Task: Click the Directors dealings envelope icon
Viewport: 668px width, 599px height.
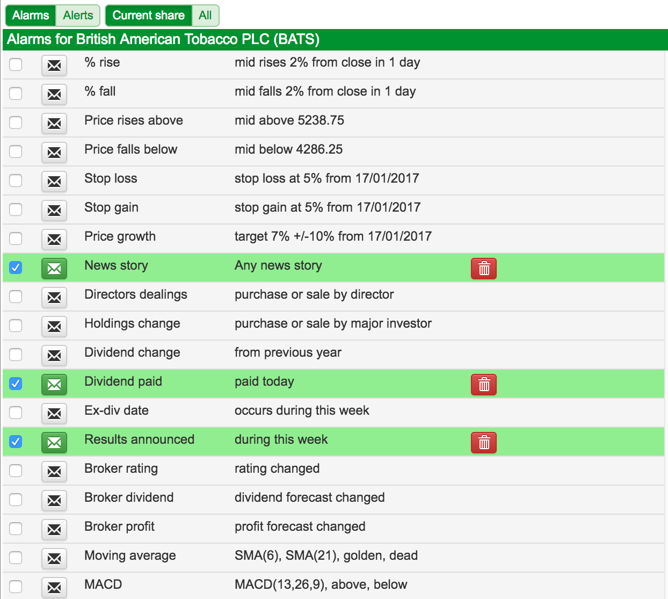Action: tap(54, 298)
